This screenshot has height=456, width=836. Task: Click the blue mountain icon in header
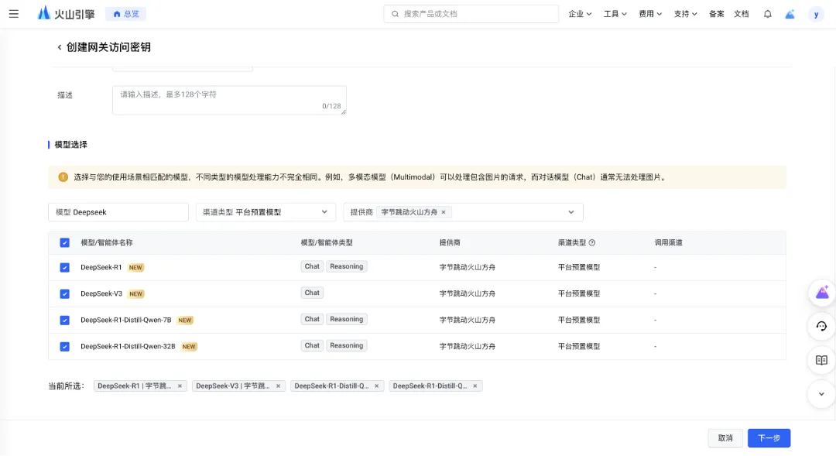coord(790,14)
